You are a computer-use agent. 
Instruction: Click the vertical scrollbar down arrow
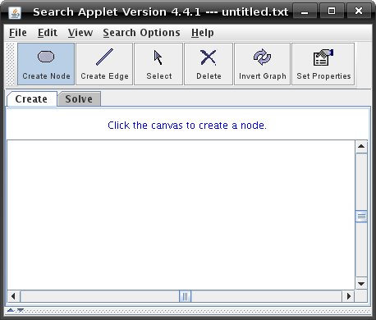[361, 284]
